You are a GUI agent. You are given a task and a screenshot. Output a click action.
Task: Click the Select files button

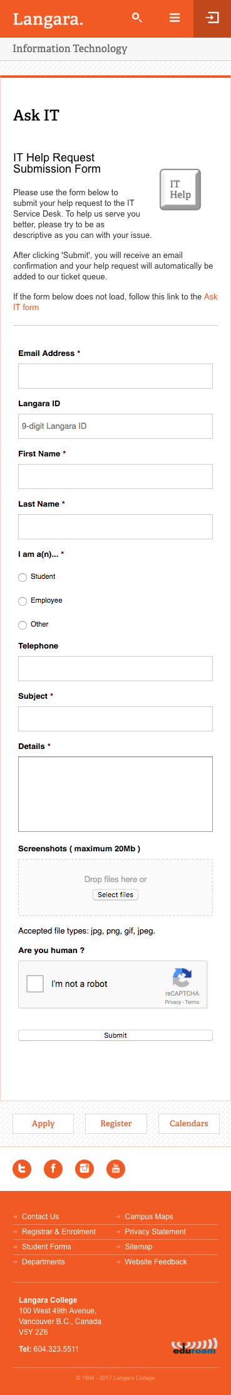tap(115, 894)
